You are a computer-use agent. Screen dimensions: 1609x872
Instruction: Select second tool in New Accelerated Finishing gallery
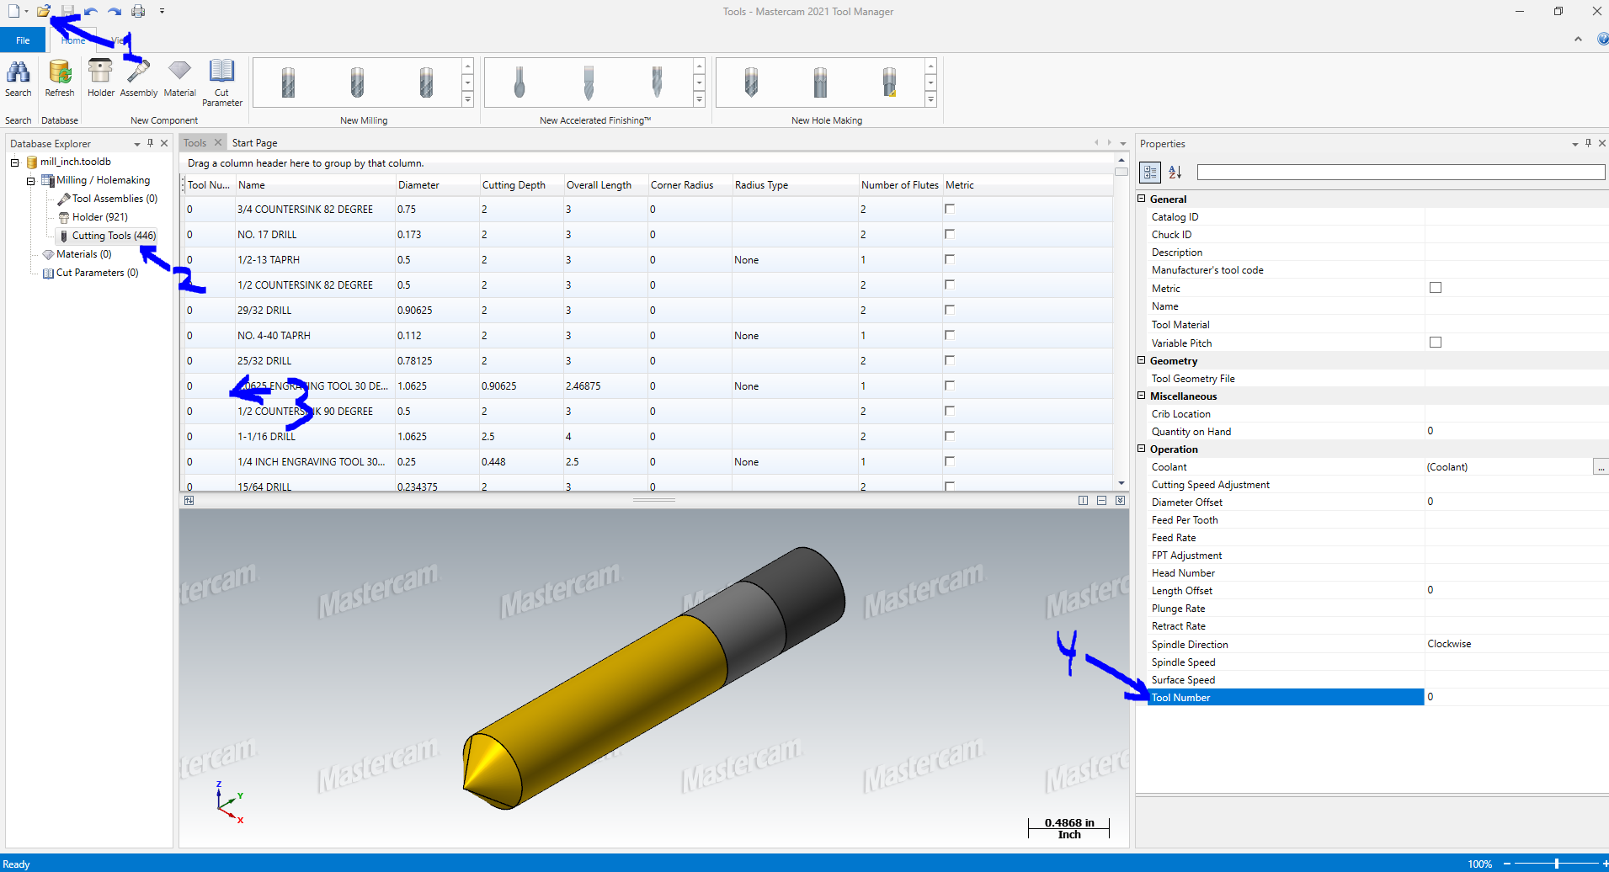point(589,82)
